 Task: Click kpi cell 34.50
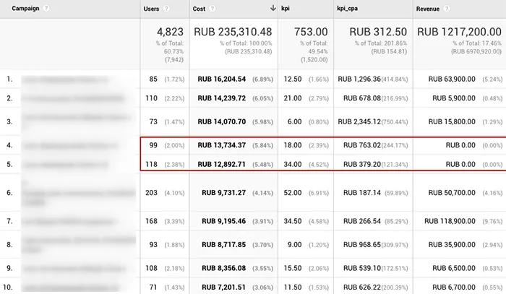(293, 221)
